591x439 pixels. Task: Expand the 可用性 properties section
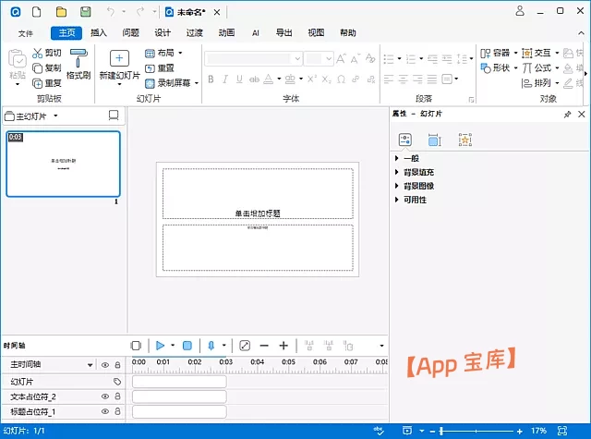415,199
